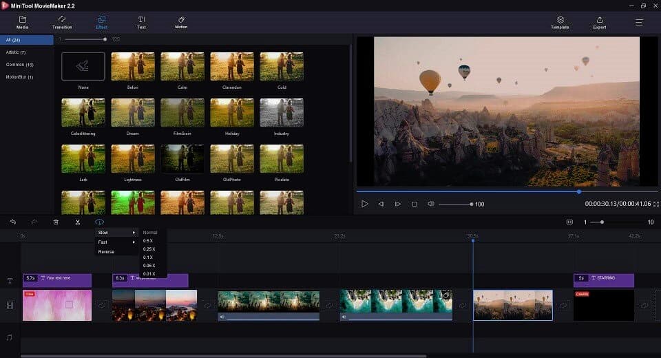Image resolution: width=661 pixels, height=358 pixels.
Task: Open the Export panel
Action: 599,22
